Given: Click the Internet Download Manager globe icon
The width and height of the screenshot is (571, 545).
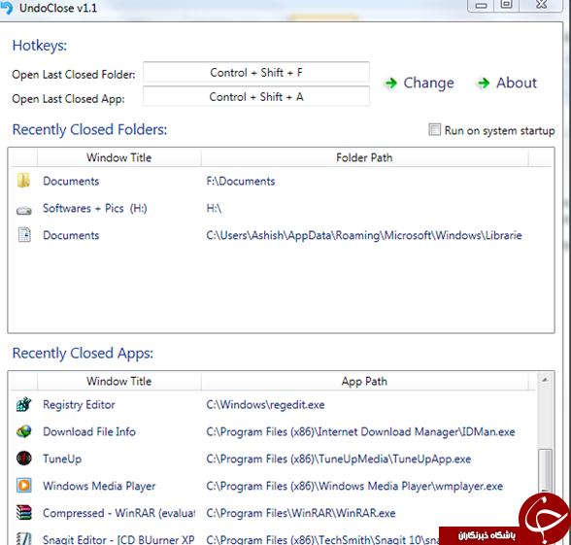Looking at the screenshot, I should pyautogui.click(x=24, y=431).
